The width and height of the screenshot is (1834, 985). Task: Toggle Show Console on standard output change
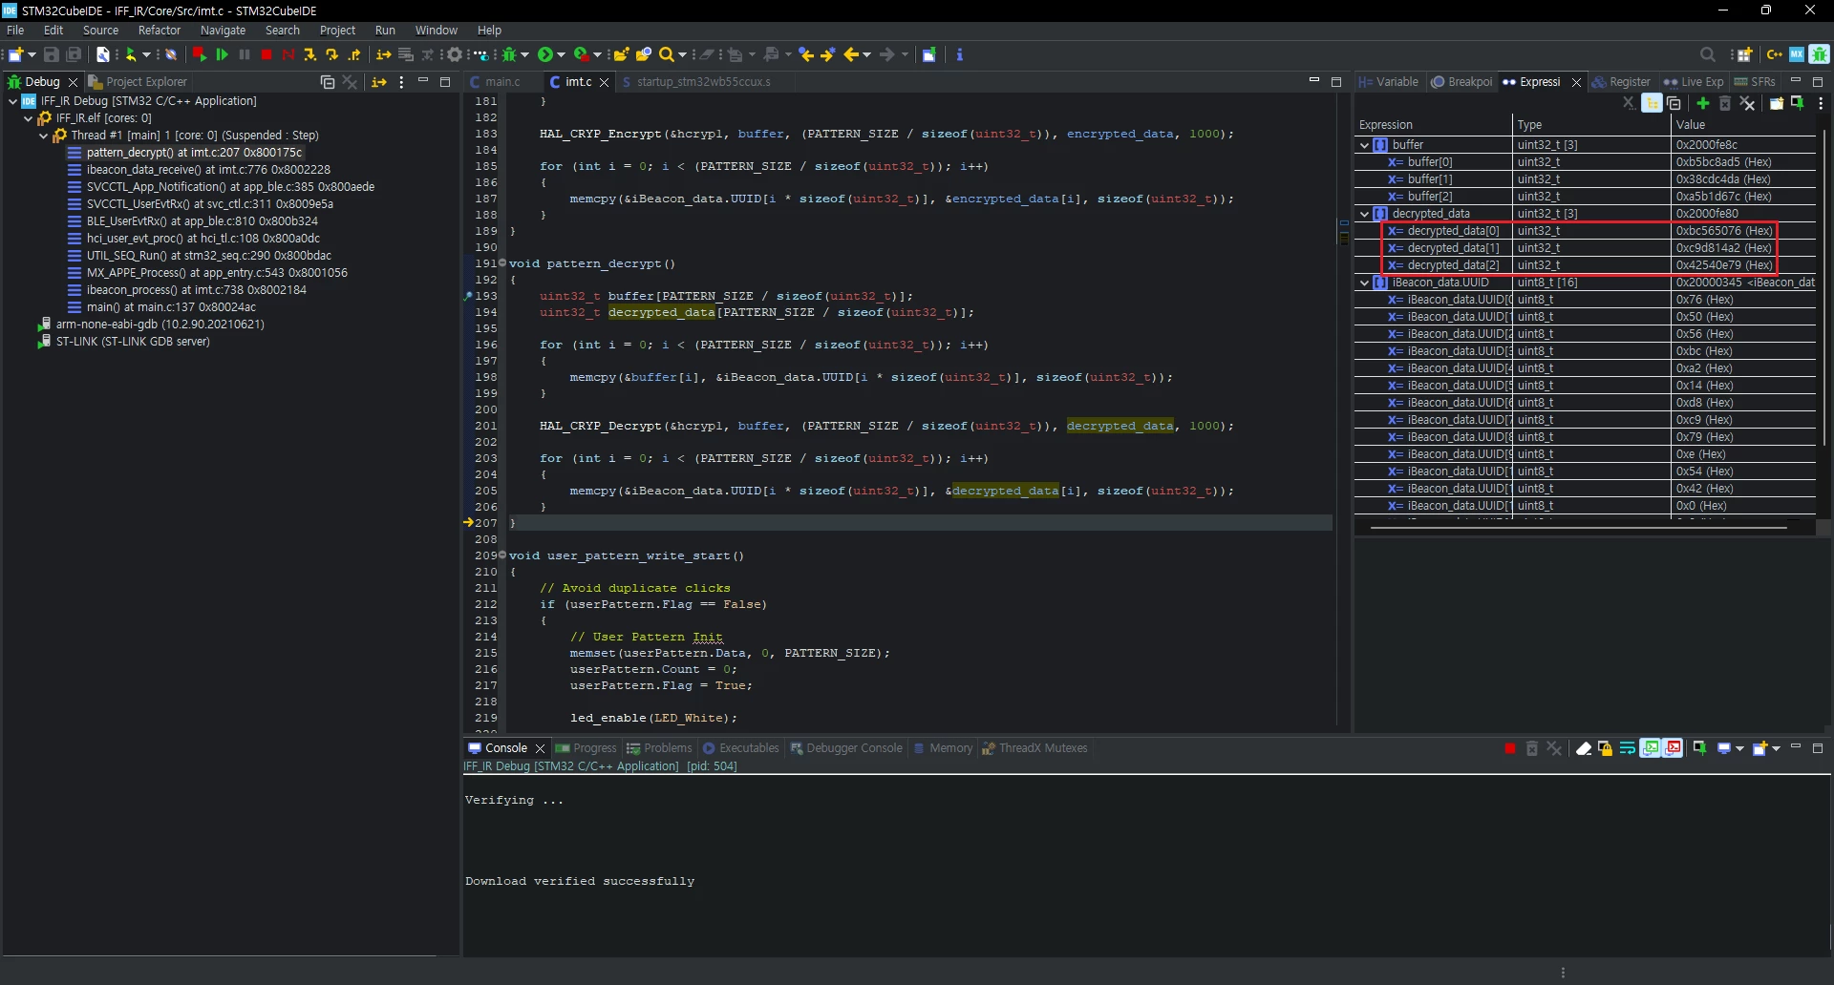[x=1651, y=748]
